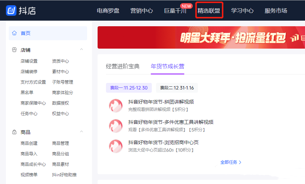
Task: Click the 店铺 section header label
Action: click(26, 50)
